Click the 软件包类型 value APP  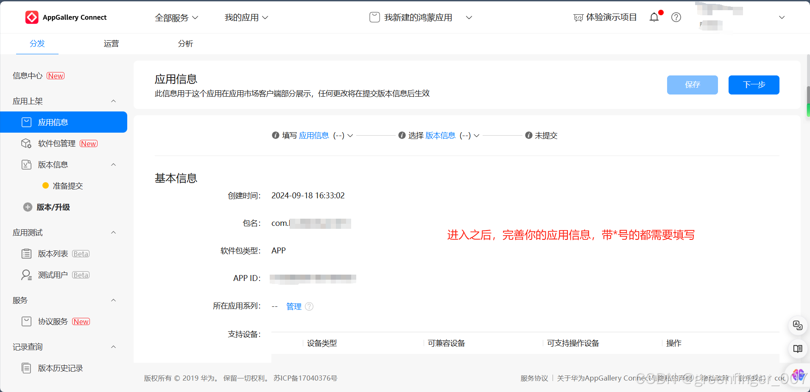pyautogui.click(x=279, y=250)
